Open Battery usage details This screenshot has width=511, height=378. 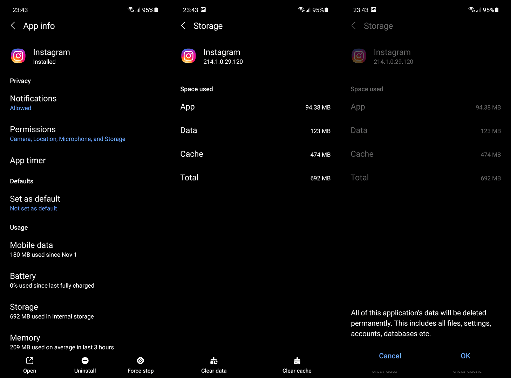click(x=85, y=280)
